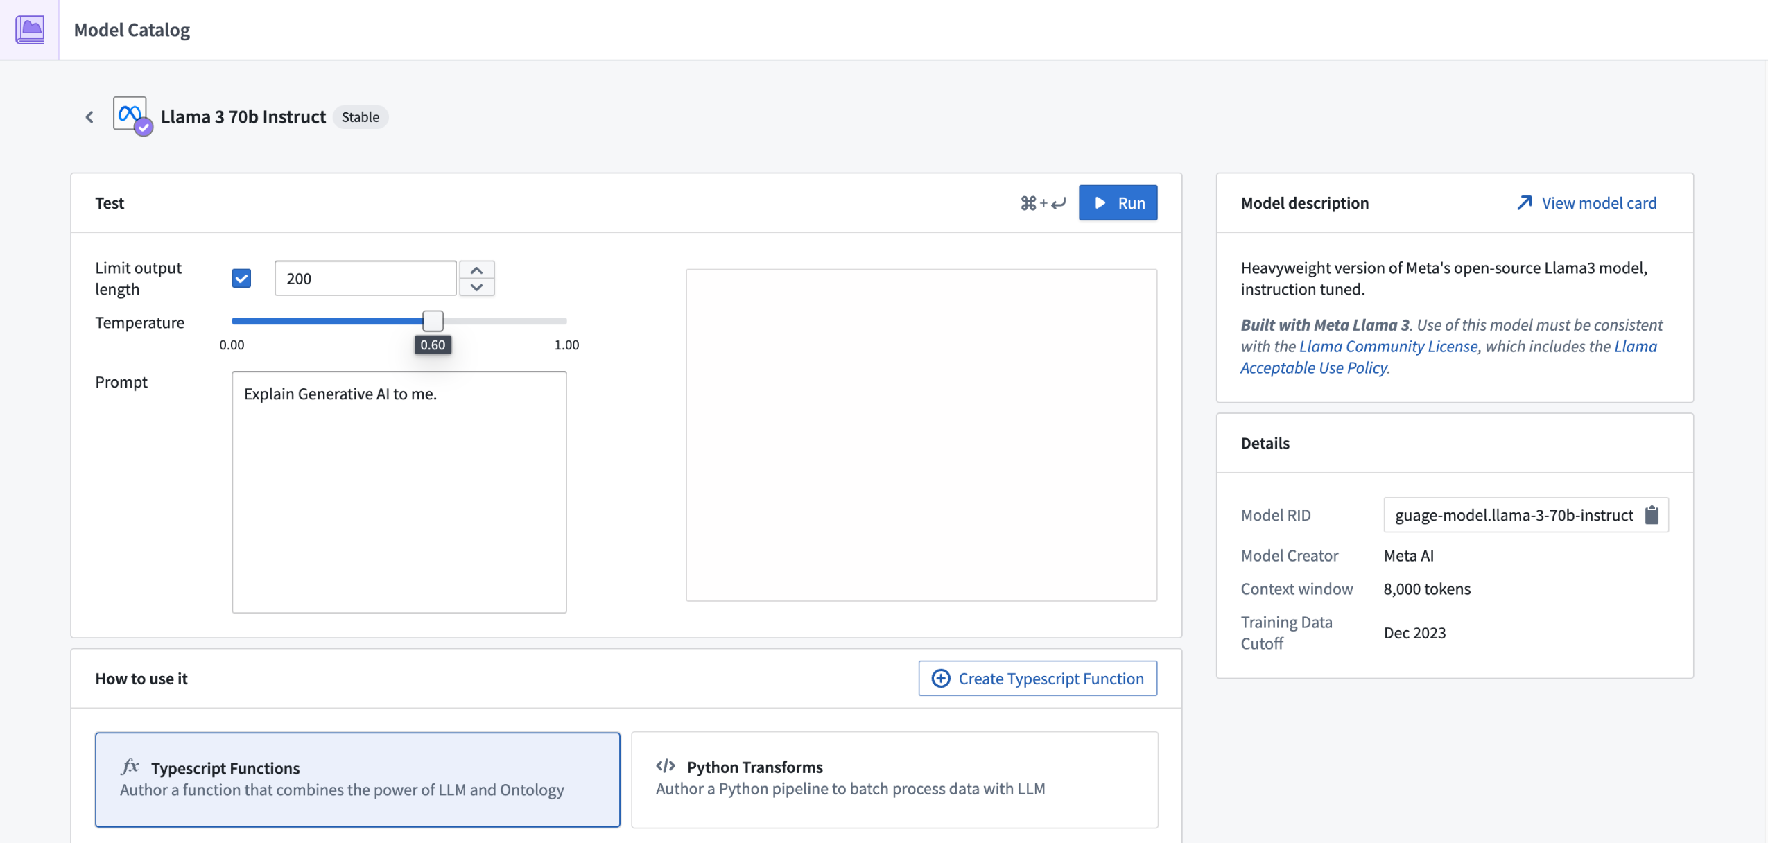Click in the Prompt text area

tap(399, 492)
